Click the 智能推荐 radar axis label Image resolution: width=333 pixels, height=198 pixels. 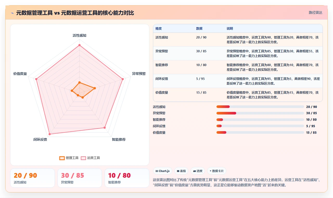119,139
